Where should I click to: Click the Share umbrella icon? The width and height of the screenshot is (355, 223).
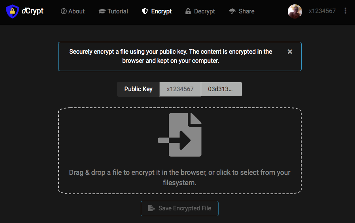click(x=232, y=11)
